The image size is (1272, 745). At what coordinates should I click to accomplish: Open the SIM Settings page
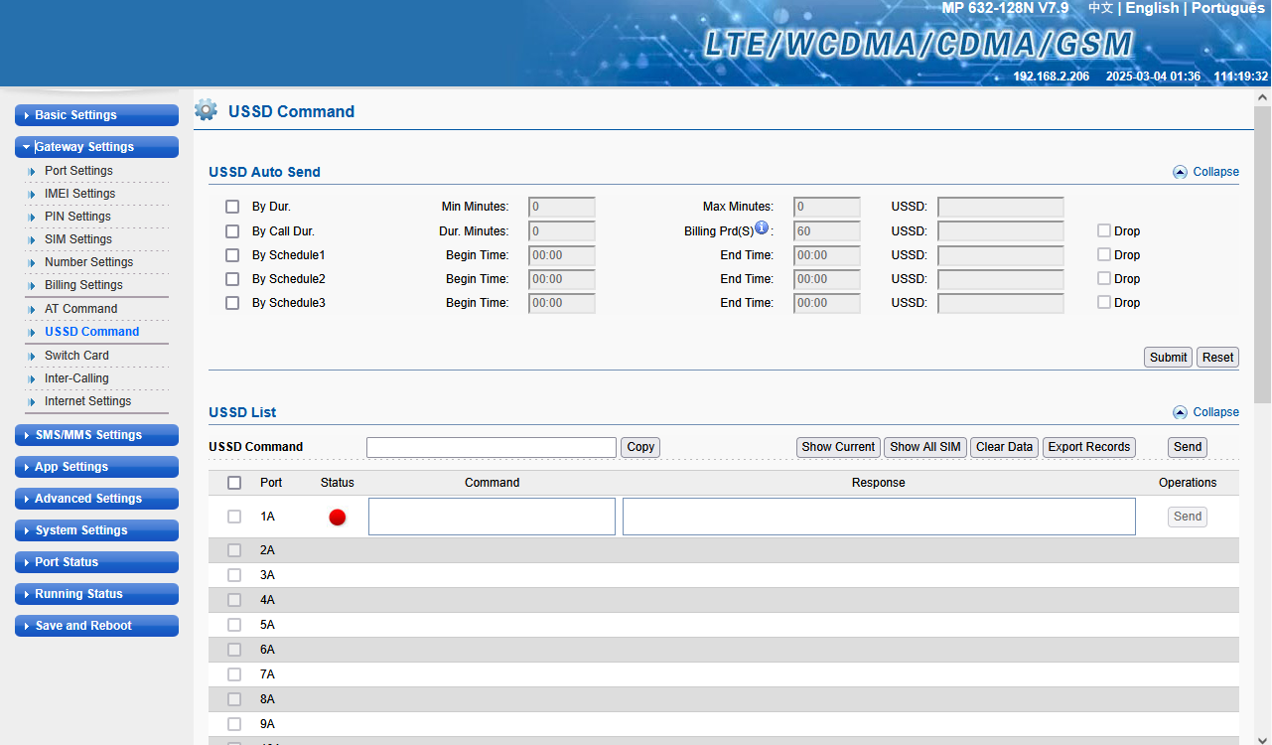[77, 239]
